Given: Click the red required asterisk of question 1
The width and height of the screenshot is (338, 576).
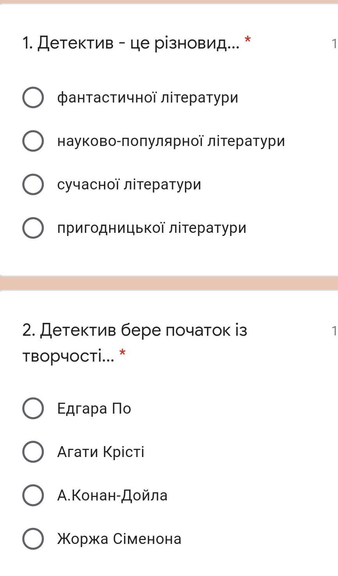Looking at the screenshot, I should point(247,40).
